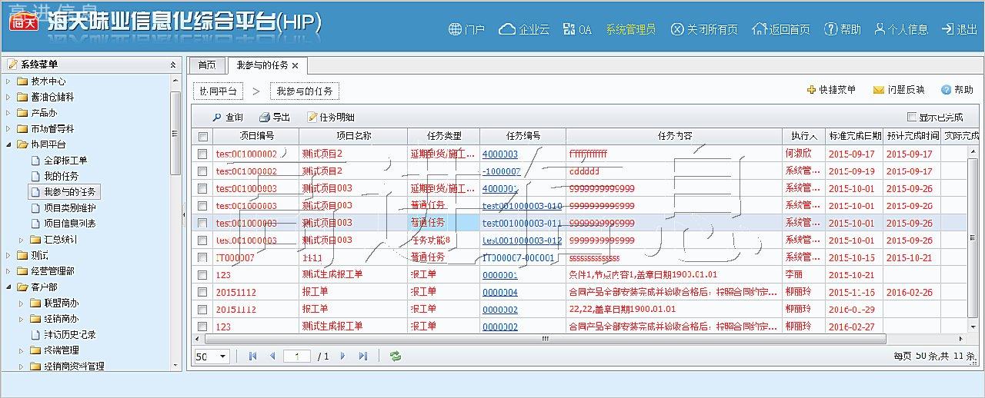Click the OA icon in header
This screenshot has height=398, width=985.
(569, 29)
